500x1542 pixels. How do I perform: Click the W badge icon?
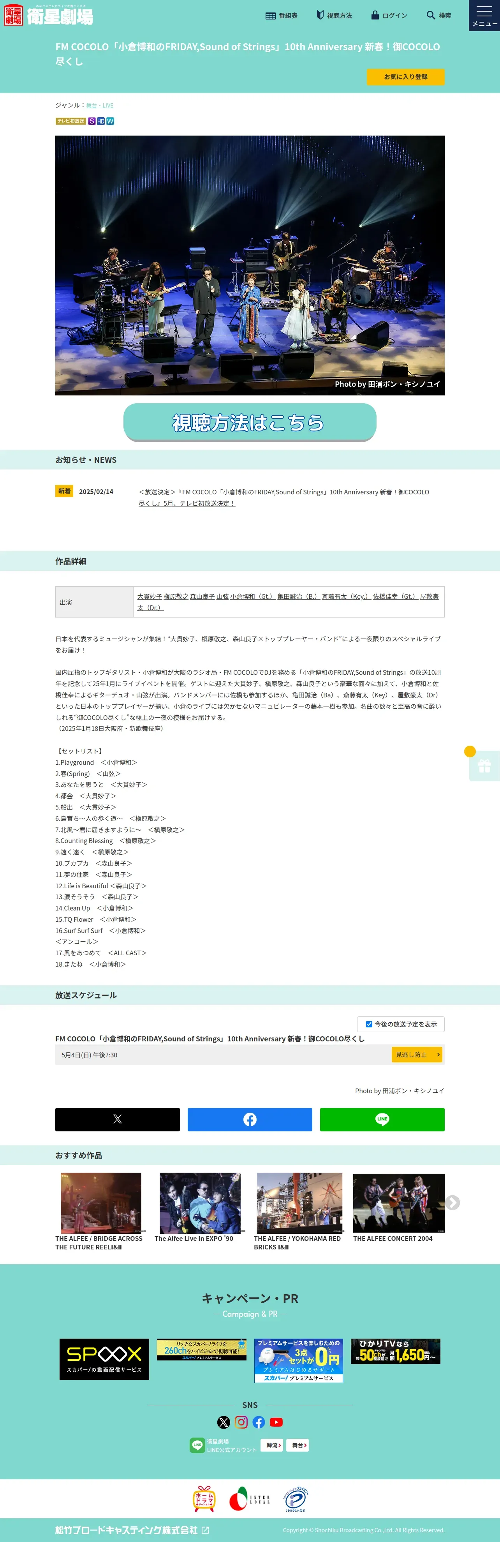pos(110,121)
